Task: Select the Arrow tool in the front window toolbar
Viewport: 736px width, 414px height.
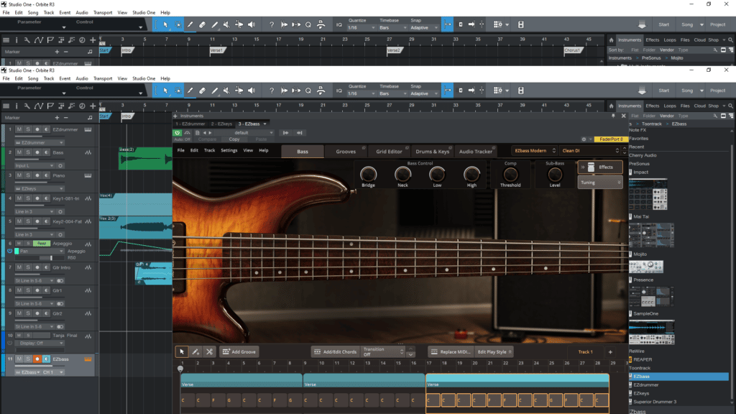Action: 165,91
